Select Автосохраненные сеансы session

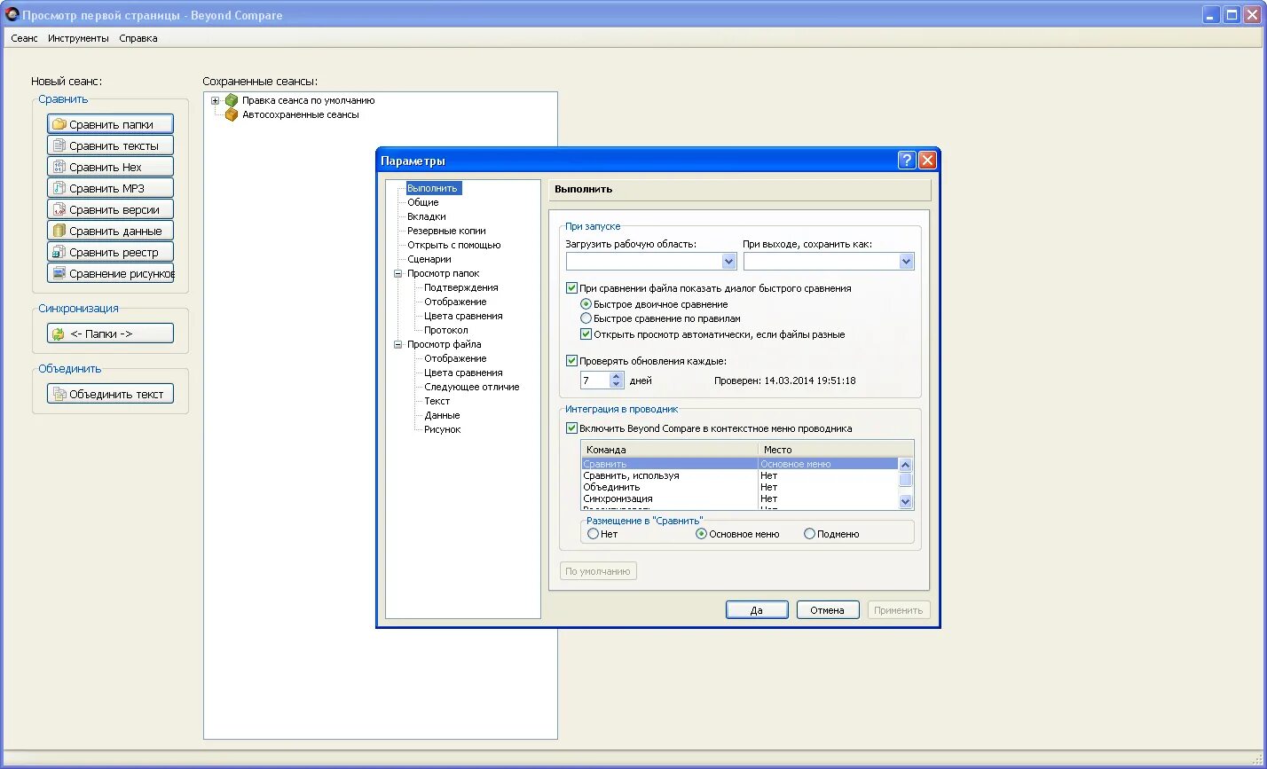tap(301, 114)
